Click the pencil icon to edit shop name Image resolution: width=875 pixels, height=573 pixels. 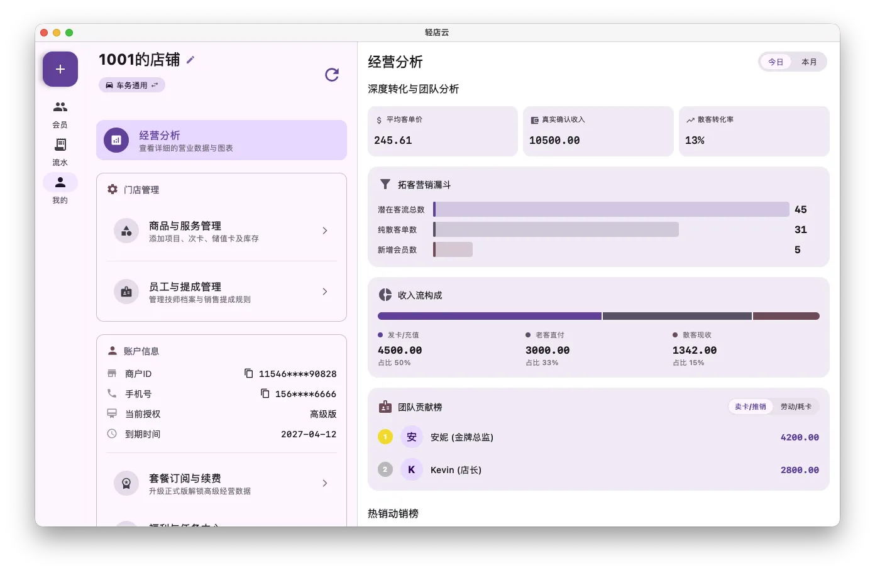pyautogui.click(x=190, y=60)
